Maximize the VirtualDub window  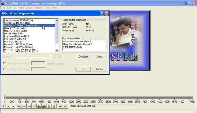coord(189,3)
